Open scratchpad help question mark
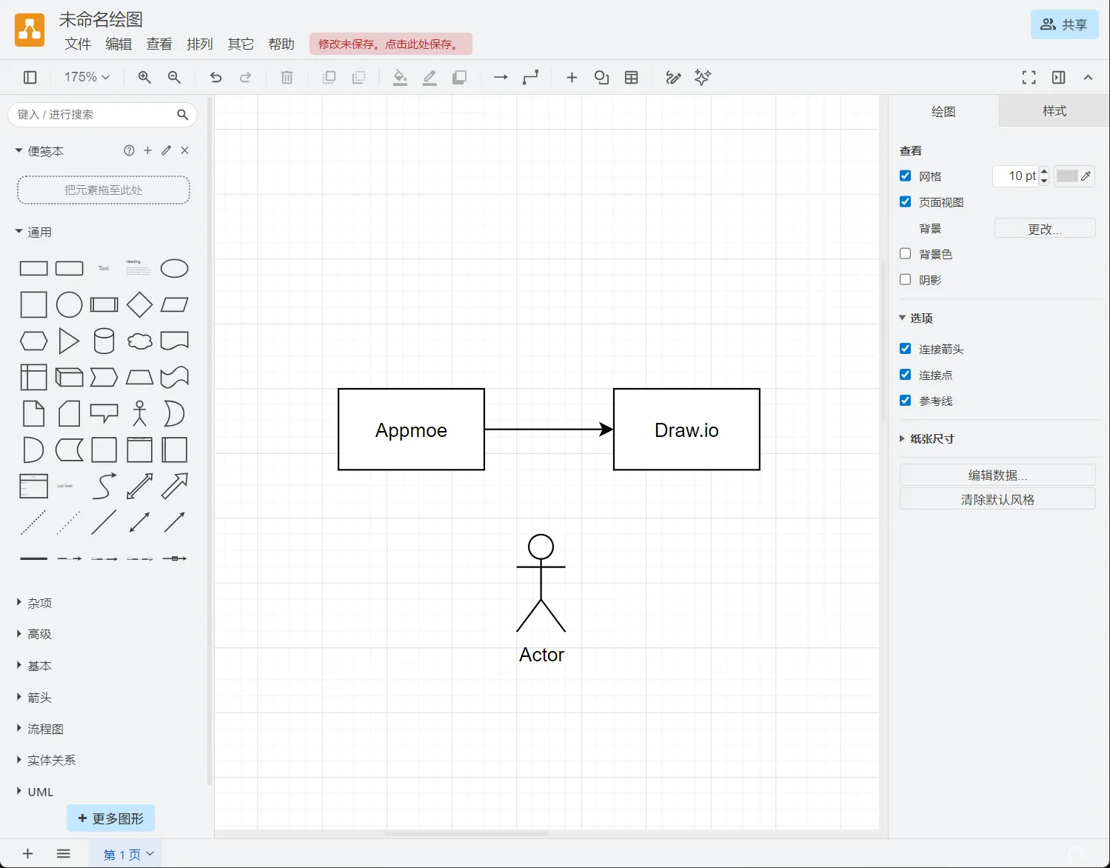The image size is (1110, 868). (129, 150)
